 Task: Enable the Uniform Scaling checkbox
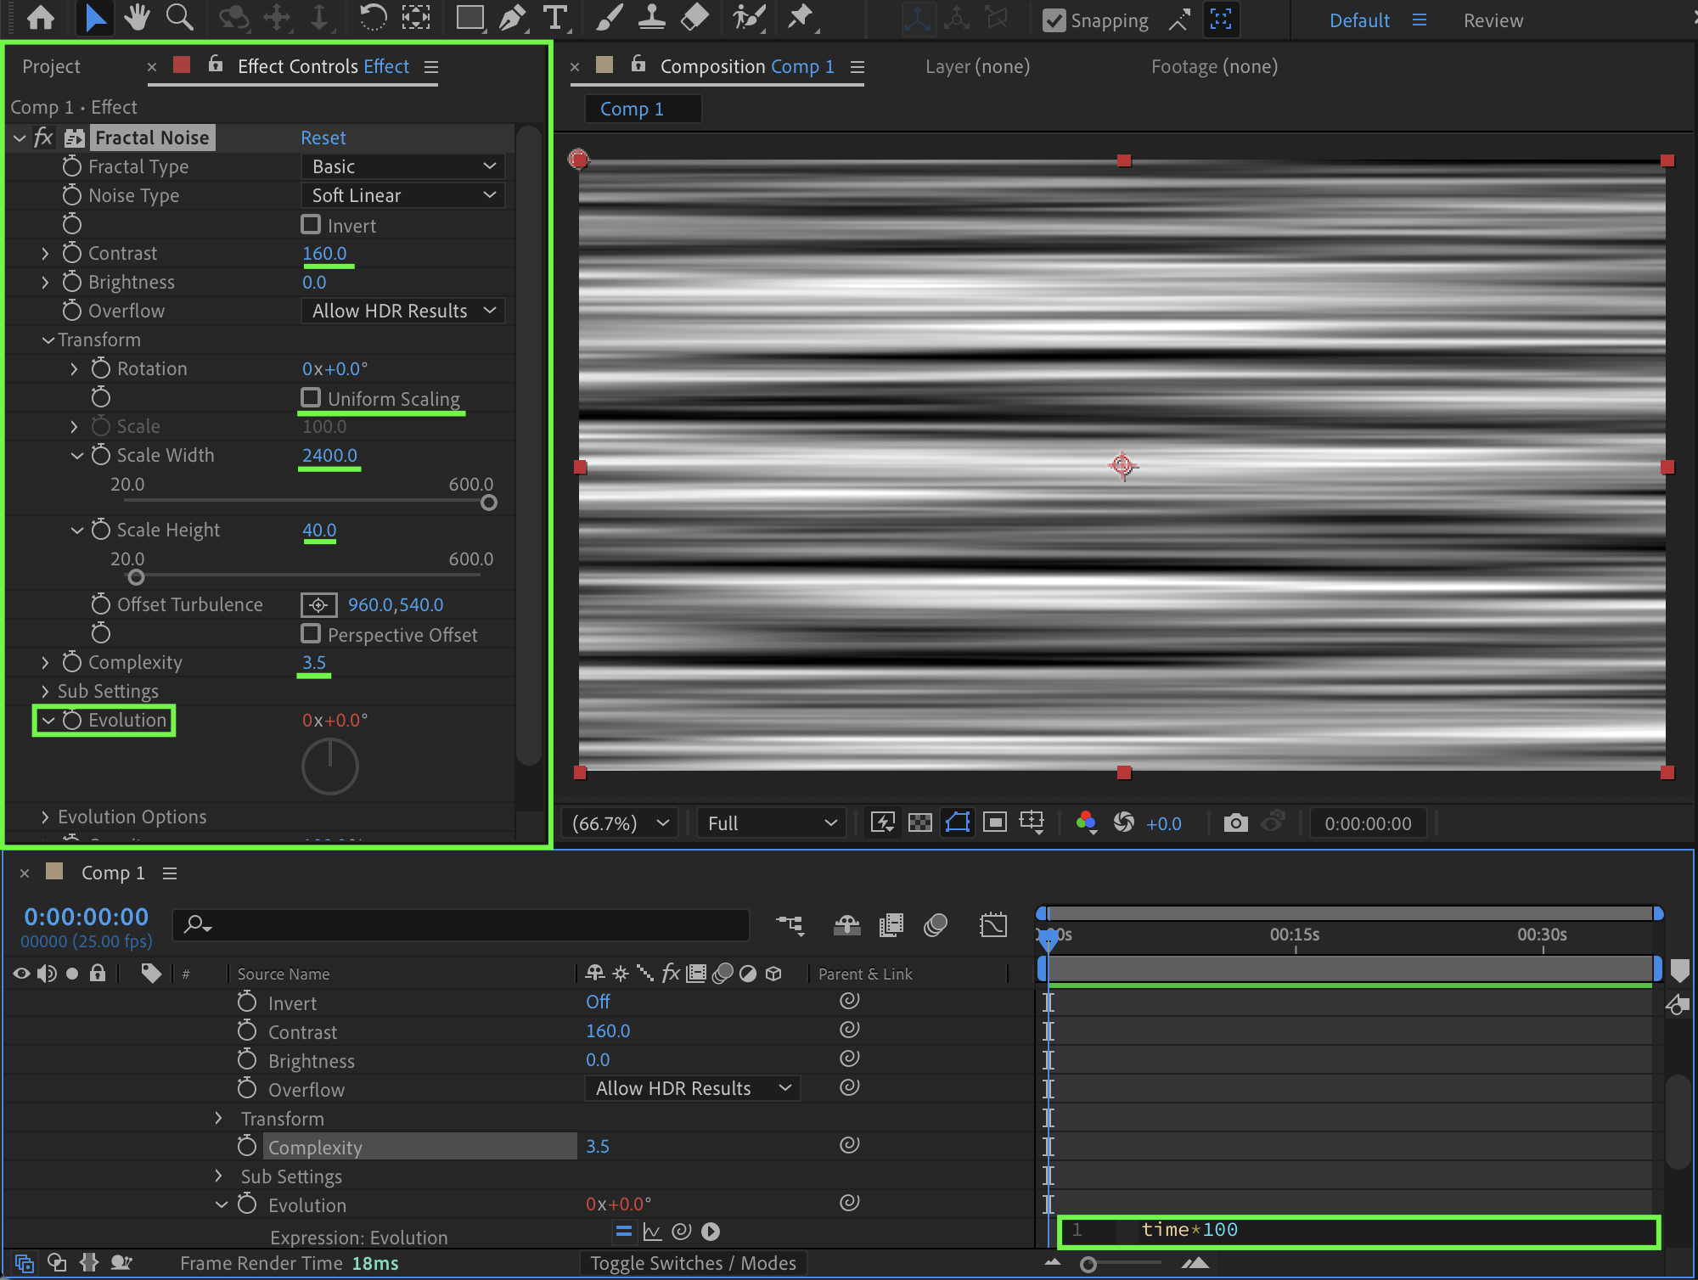(311, 398)
